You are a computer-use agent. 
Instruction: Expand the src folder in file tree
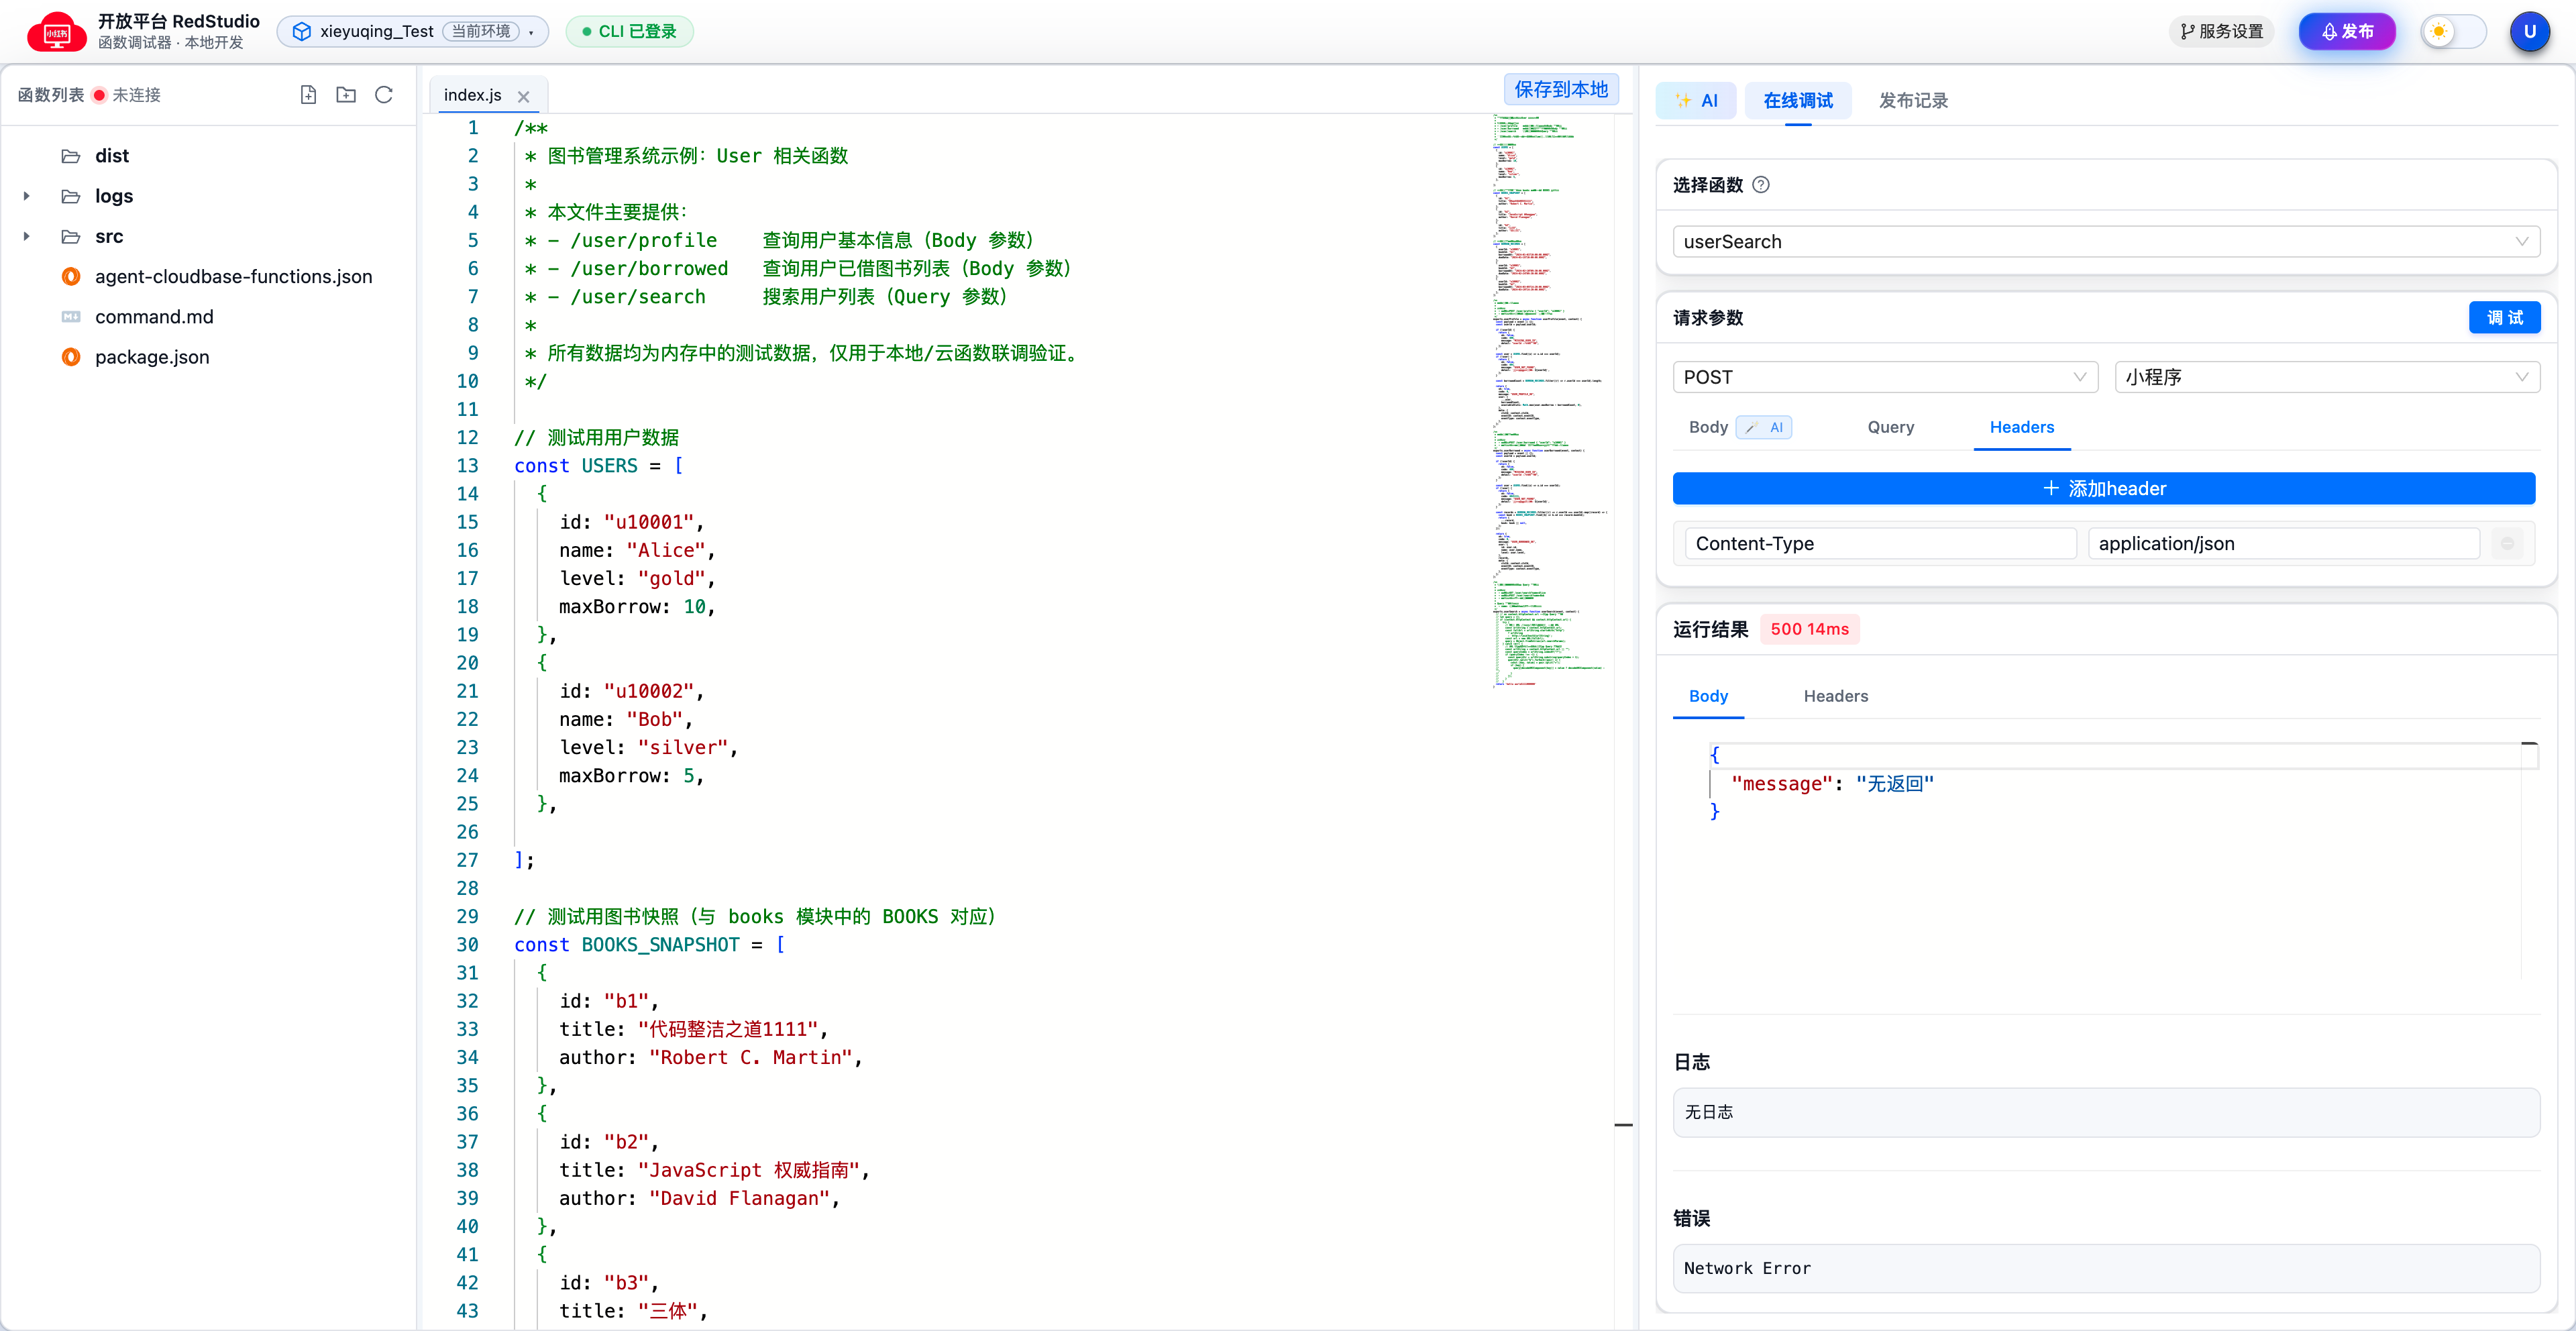tap(27, 237)
